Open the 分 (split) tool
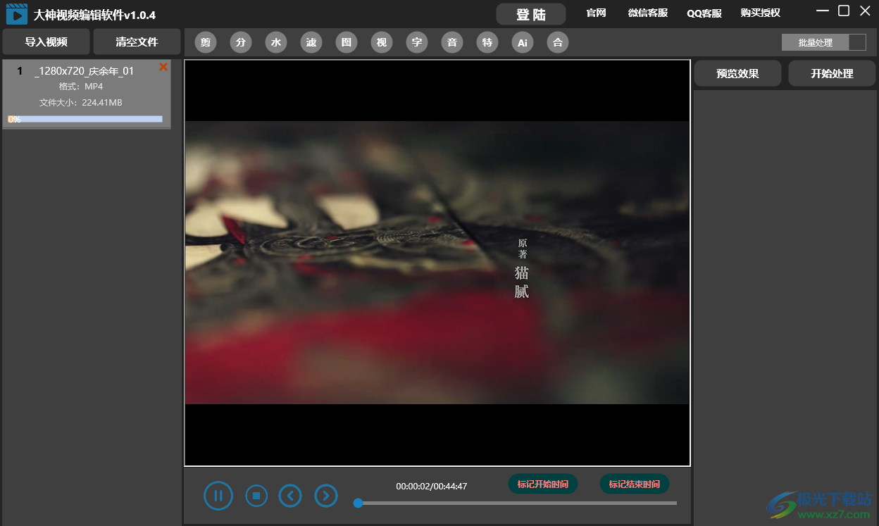Screen dimensions: 879x526 tap(241, 42)
